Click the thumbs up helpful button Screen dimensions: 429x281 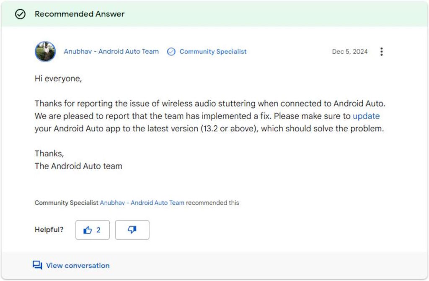pyautogui.click(x=93, y=230)
